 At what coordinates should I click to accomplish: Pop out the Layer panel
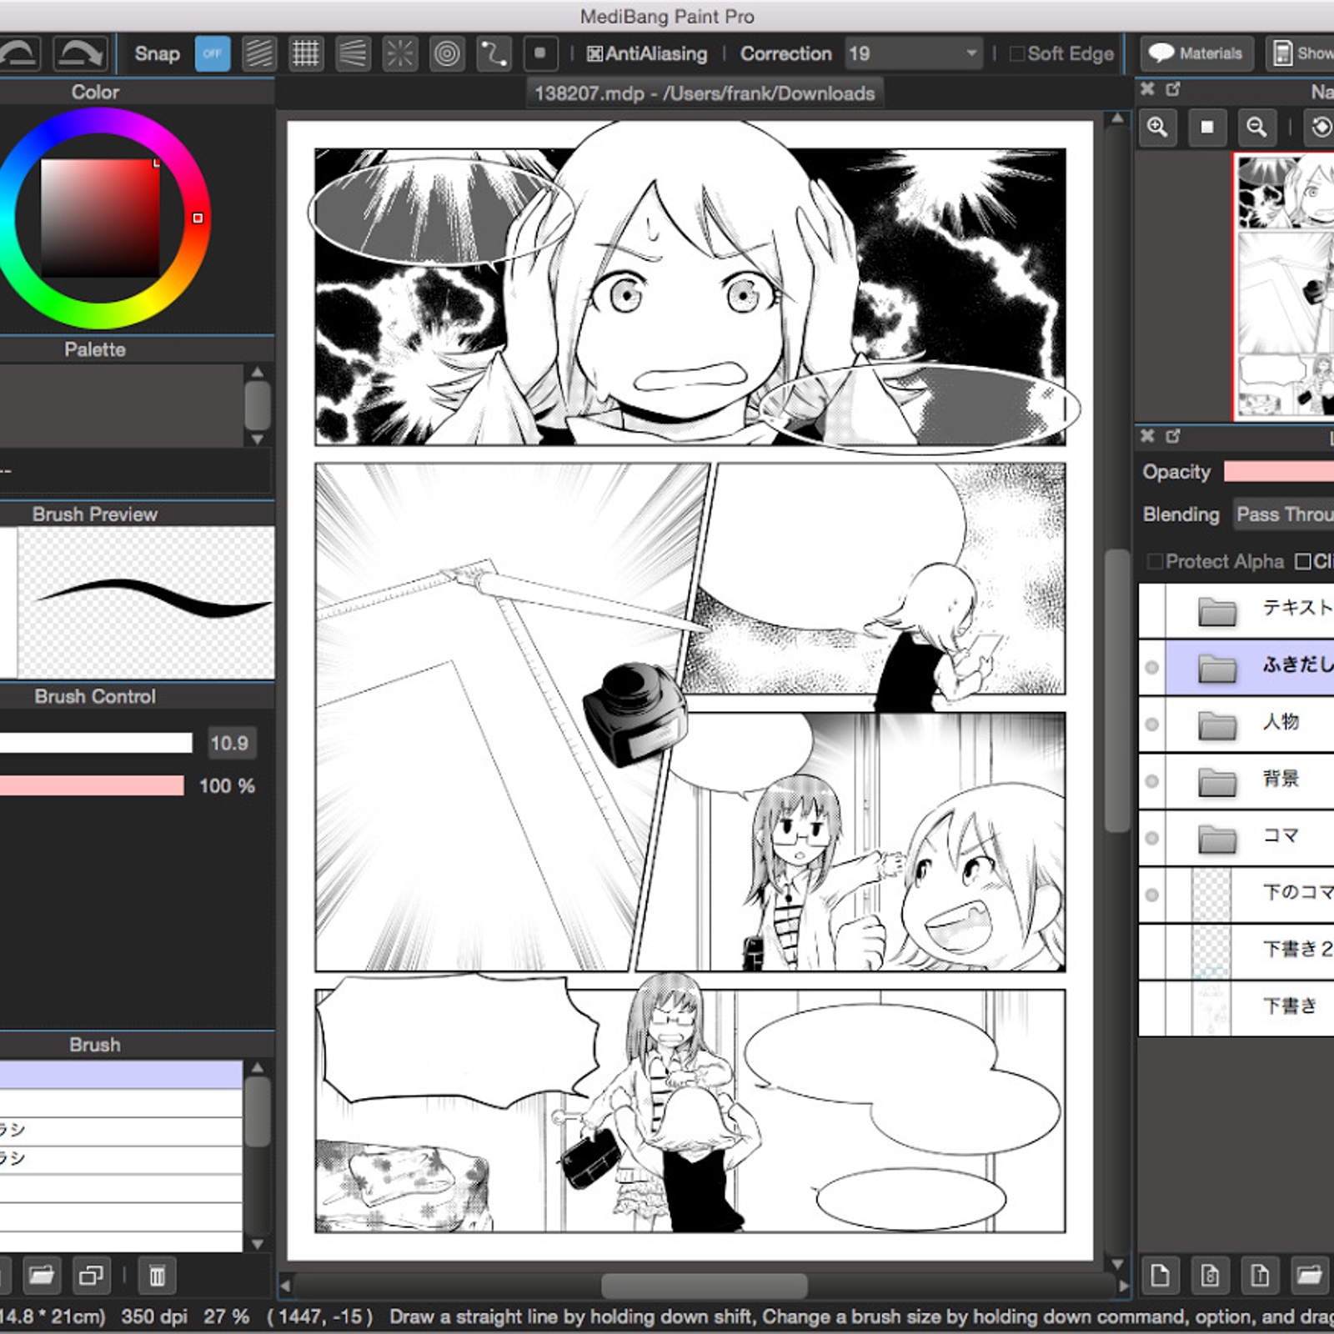coord(1173,435)
